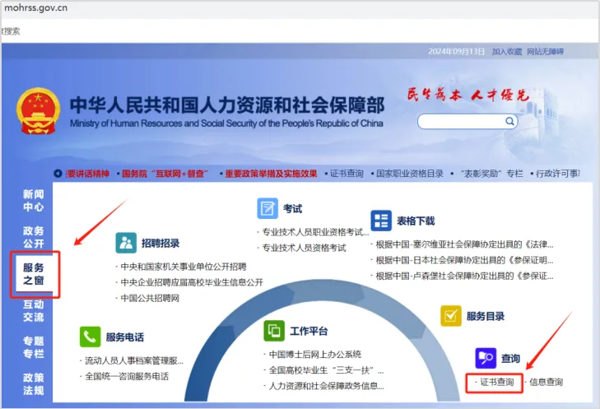The width and height of the screenshot is (600, 409).
Task: Click the ticker left arrow icon
Action: point(58,174)
